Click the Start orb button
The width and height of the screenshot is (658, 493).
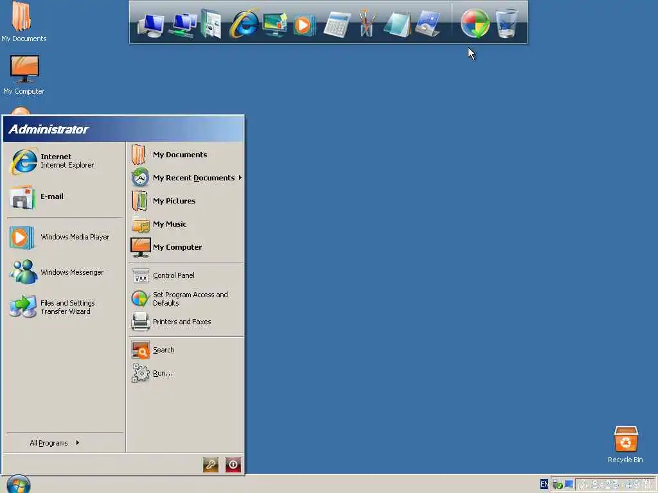point(19,485)
